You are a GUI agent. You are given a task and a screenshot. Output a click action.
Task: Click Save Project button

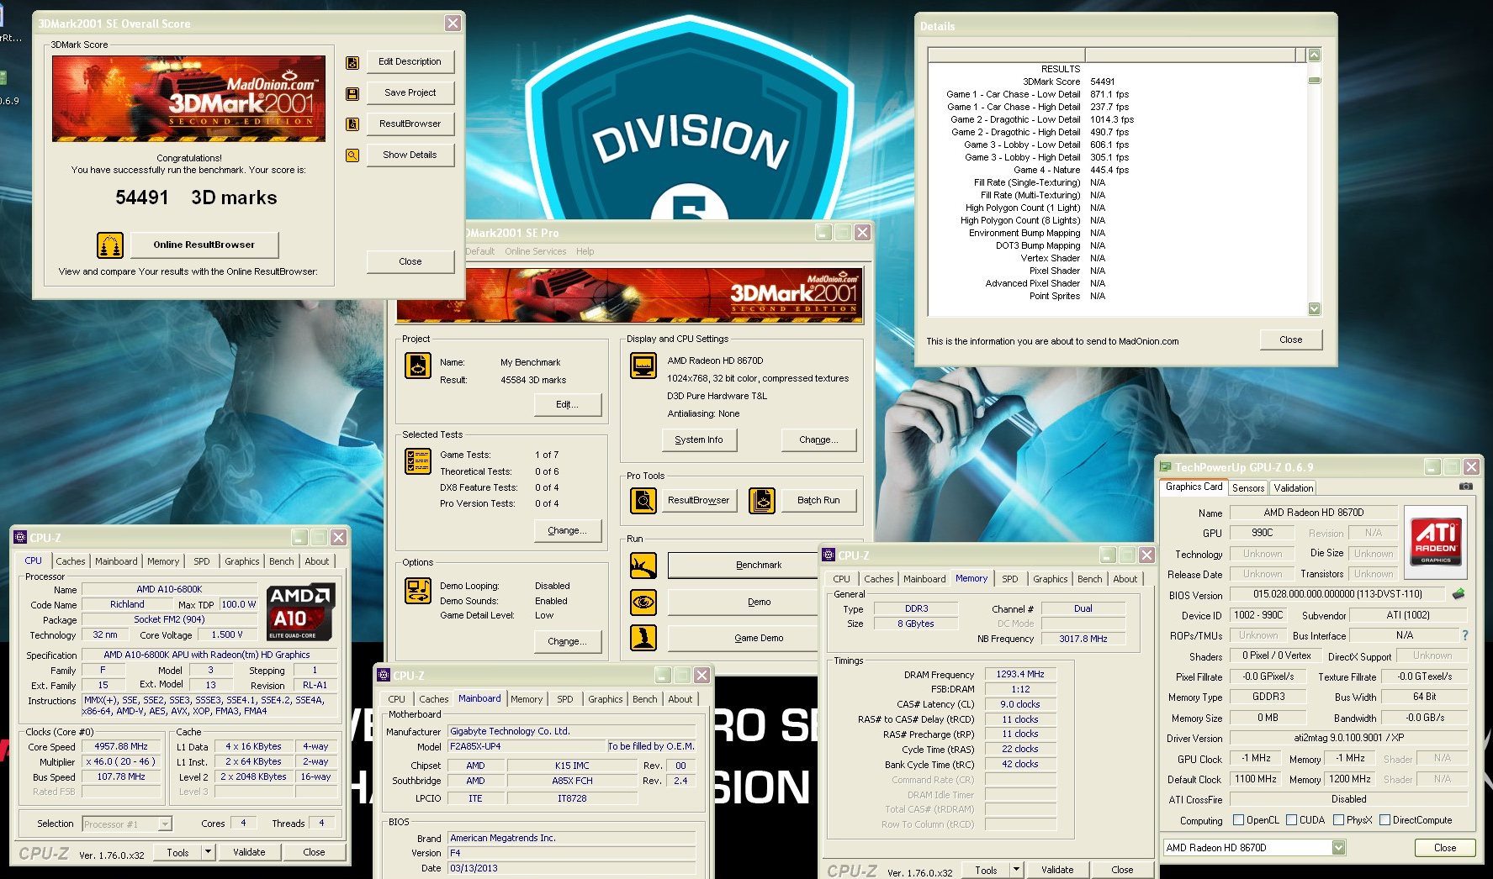coord(410,93)
